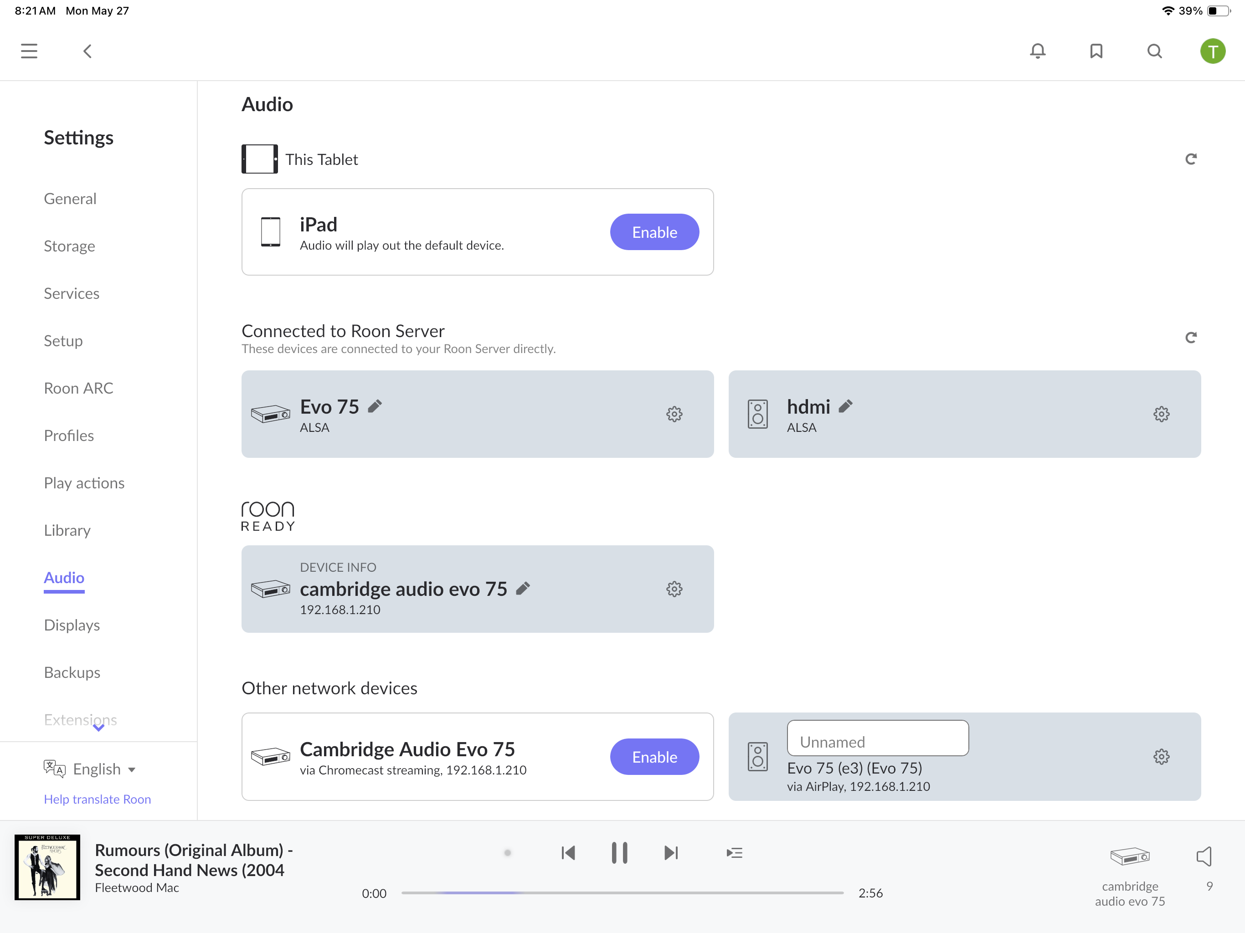Open Storage settings

coord(69,246)
